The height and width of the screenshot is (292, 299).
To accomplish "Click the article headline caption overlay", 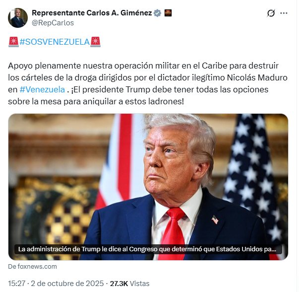I will tap(148, 249).
